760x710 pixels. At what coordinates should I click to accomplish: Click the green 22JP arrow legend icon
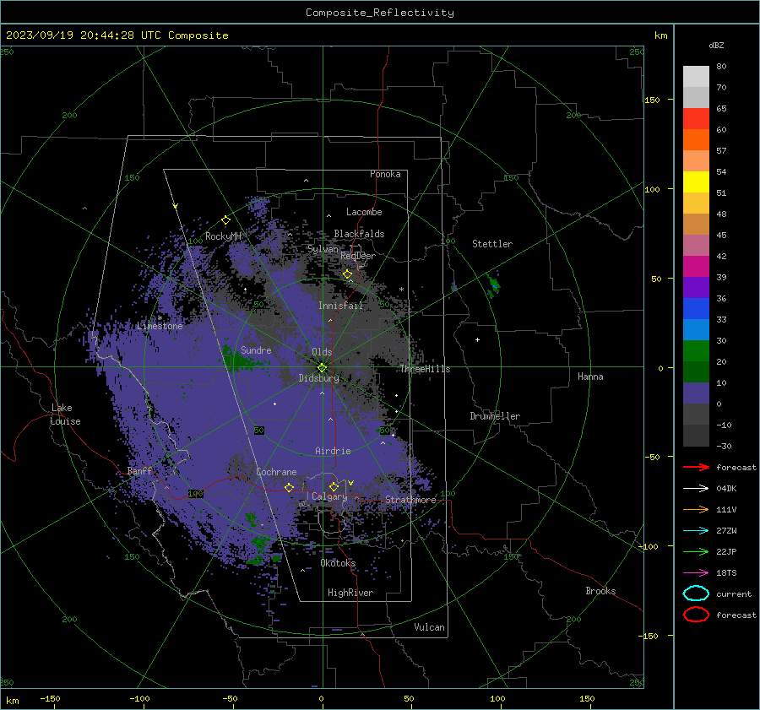point(696,551)
